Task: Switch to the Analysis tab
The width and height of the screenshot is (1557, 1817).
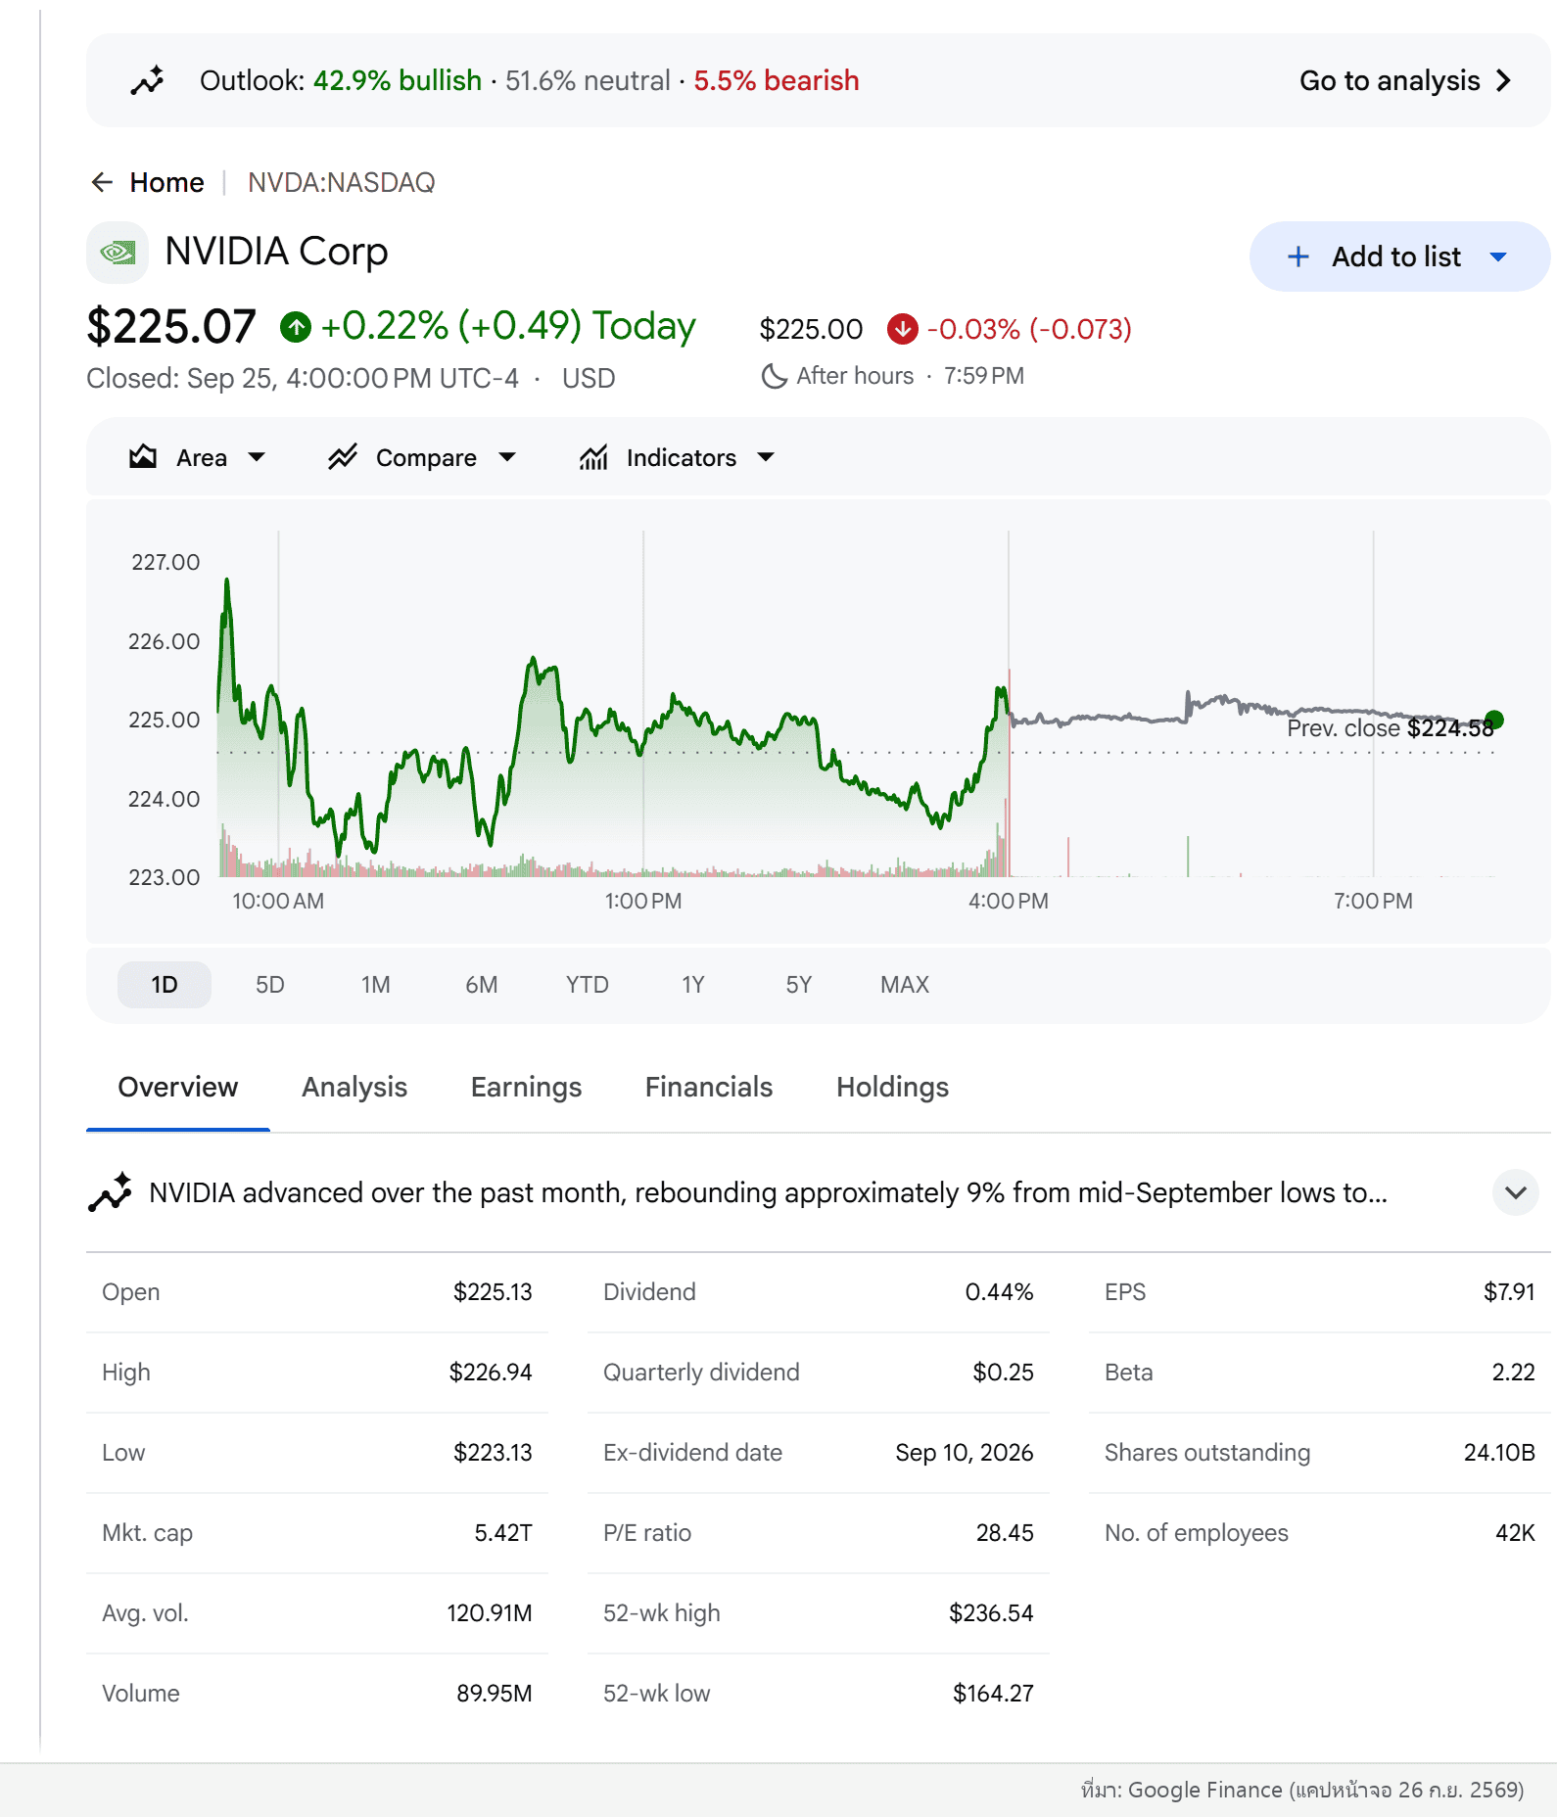Action: click(x=354, y=1087)
